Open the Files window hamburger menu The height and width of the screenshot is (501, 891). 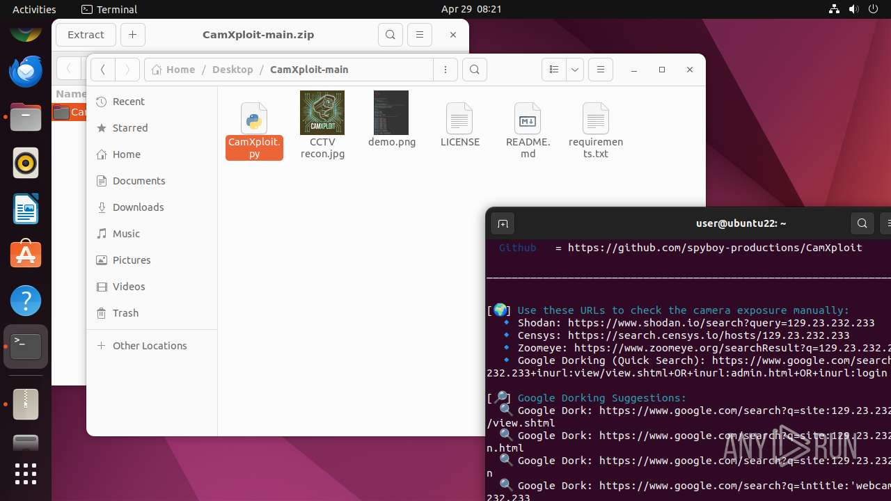[601, 70]
